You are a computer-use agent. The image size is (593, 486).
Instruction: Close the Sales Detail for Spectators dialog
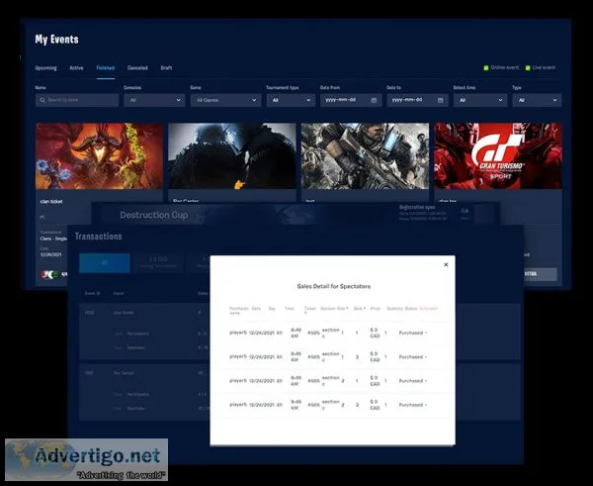[446, 264]
